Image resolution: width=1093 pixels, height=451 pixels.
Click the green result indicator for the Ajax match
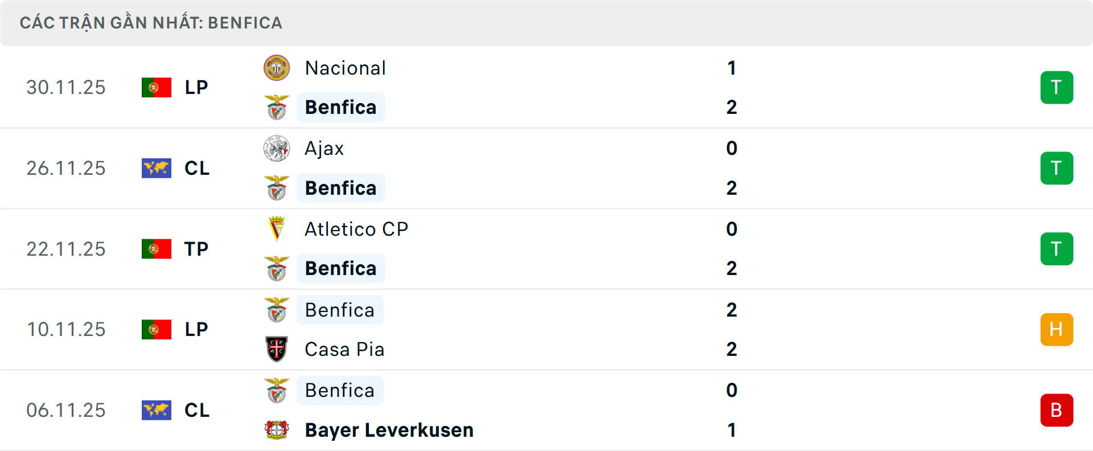tap(1057, 168)
